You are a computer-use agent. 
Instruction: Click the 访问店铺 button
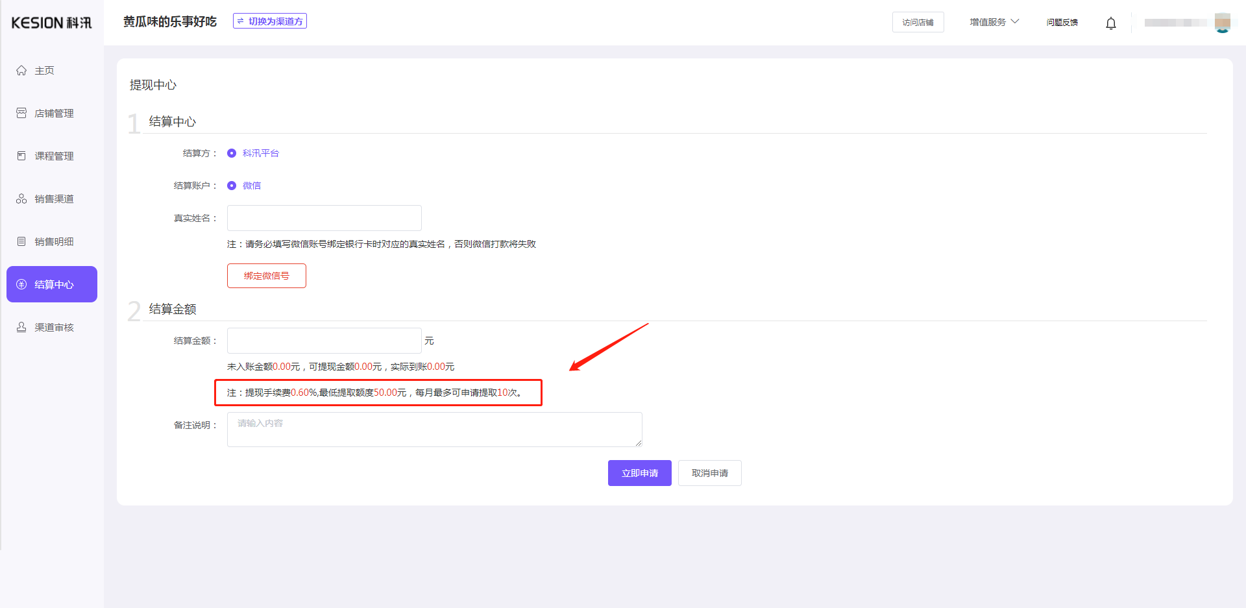click(x=918, y=23)
